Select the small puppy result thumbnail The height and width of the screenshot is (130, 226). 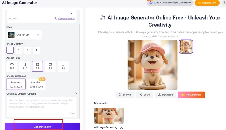pyautogui.click(x=186, y=47)
